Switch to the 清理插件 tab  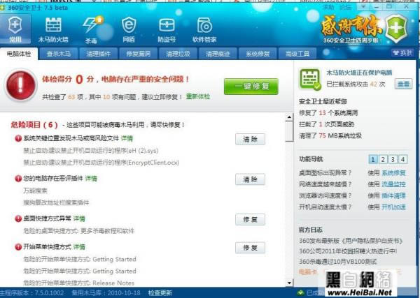(98, 54)
